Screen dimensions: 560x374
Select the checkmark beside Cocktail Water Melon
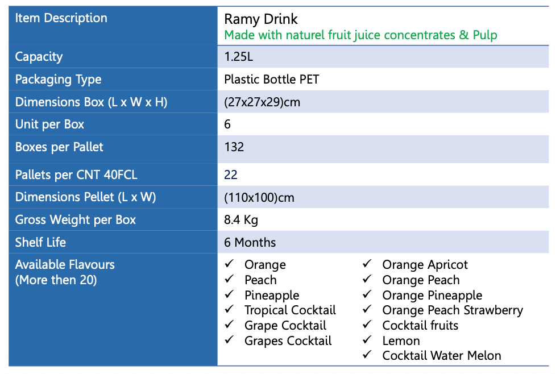click(x=367, y=355)
